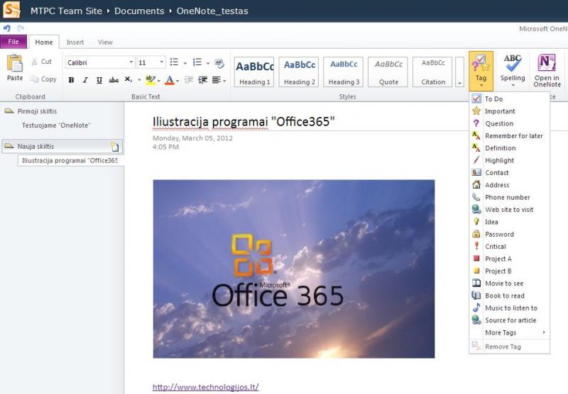Go to Documents breadcrumb link

(x=139, y=11)
